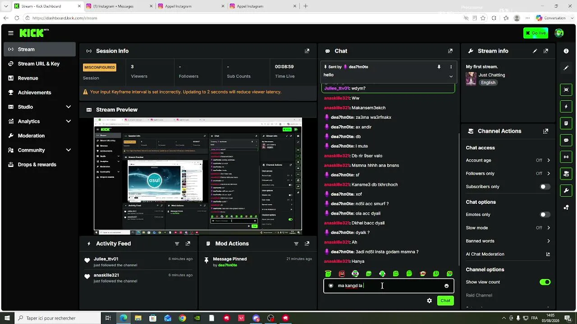Open pinned message three-dot menu

tap(451, 67)
